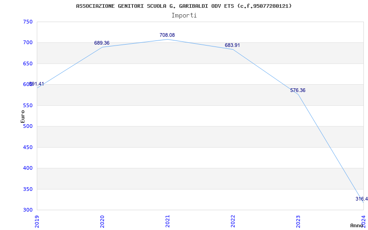Click the 300 y-axis tick label
The height and width of the screenshot is (230, 368).
point(28,210)
